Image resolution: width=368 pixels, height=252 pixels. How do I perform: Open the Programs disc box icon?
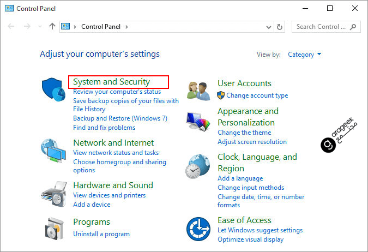(55, 229)
